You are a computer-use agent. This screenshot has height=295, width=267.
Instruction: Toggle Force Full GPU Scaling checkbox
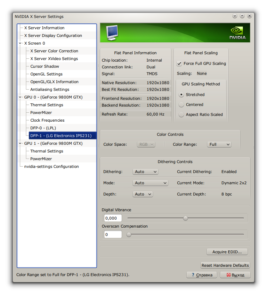pyautogui.click(x=179, y=64)
